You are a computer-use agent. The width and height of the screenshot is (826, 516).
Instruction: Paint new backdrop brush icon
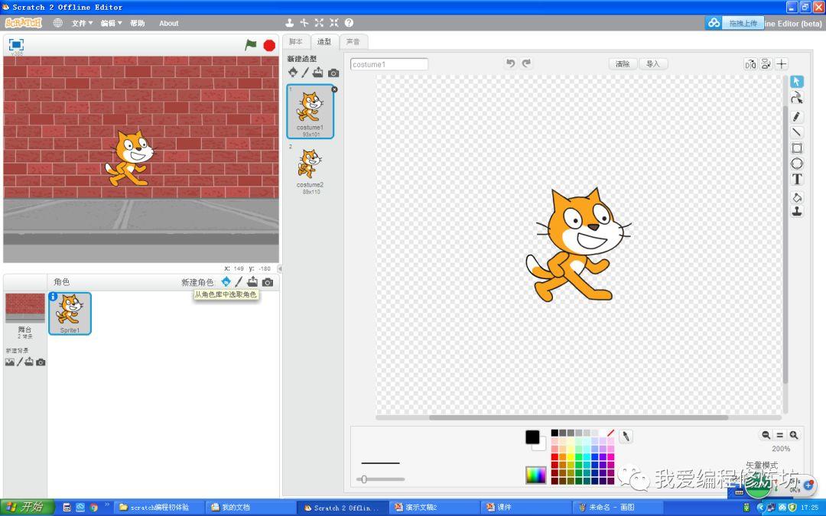coord(19,362)
